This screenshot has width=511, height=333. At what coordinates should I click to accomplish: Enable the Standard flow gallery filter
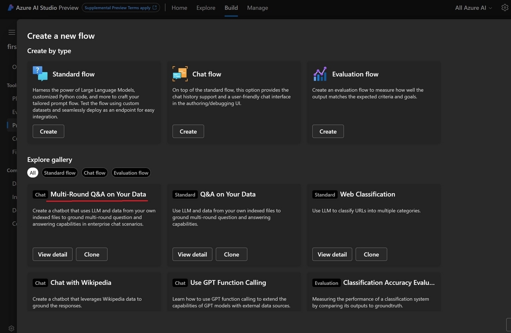59,172
